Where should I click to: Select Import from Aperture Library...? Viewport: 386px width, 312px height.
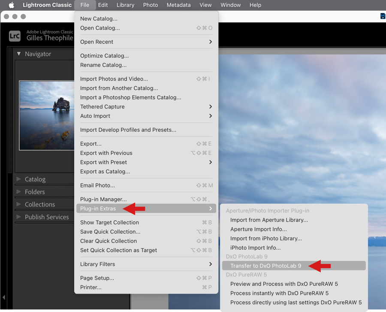pyautogui.click(x=294, y=220)
